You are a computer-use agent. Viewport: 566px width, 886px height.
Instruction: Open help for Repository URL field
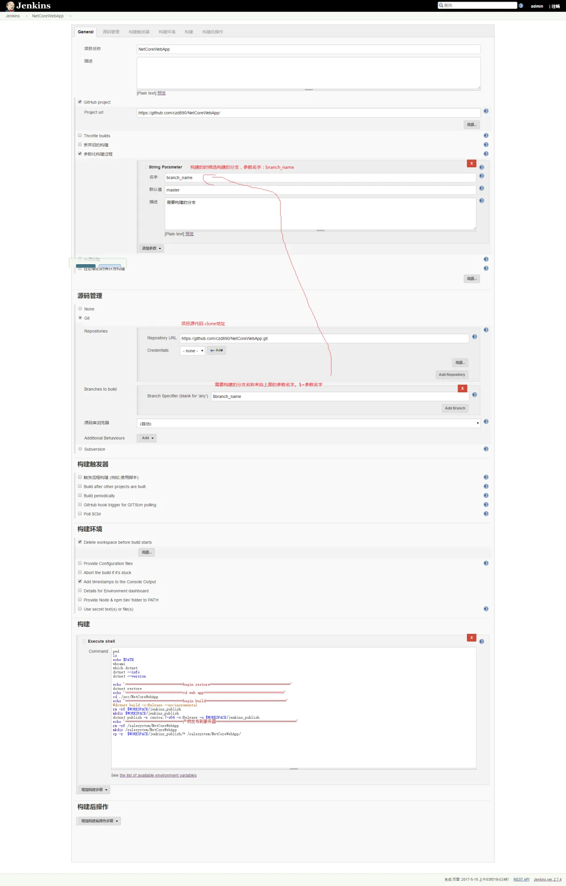click(475, 337)
